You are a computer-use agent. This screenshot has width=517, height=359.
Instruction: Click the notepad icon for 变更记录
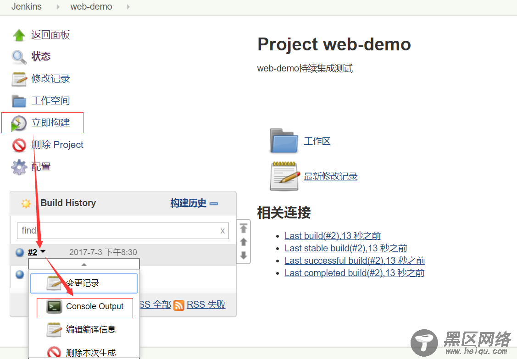pos(55,283)
